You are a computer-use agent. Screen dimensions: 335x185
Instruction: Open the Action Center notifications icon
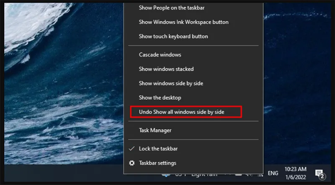tap(320, 174)
